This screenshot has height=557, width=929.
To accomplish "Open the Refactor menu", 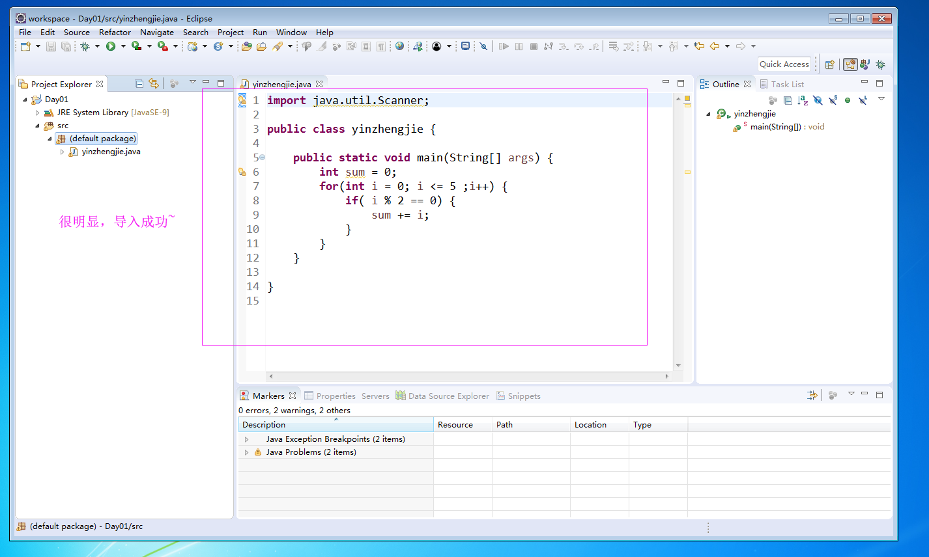I will tap(115, 32).
